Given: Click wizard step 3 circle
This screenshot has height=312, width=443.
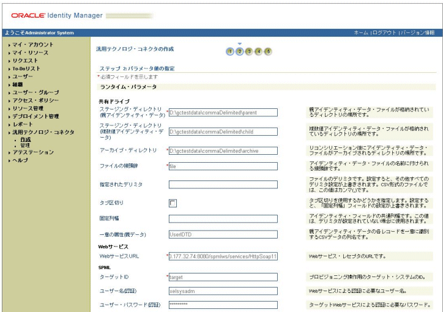Looking at the screenshot, I should point(249,51).
